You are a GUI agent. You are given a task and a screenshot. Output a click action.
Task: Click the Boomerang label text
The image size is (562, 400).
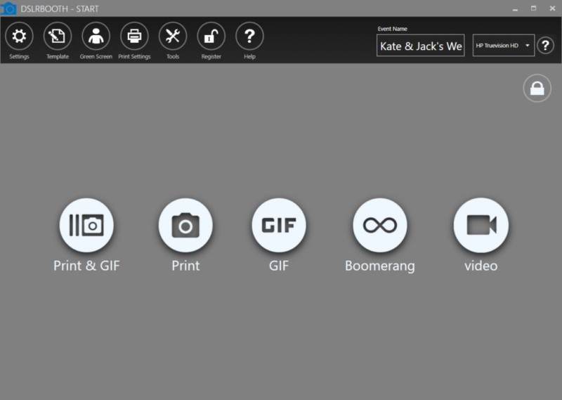coord(380,266)
